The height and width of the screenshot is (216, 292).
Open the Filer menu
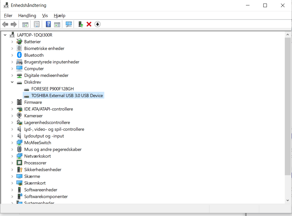[x=8, y=16]
